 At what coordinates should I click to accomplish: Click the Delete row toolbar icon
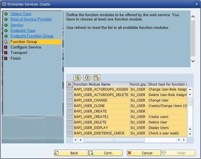pyautogui.click(x=97, y=78)
